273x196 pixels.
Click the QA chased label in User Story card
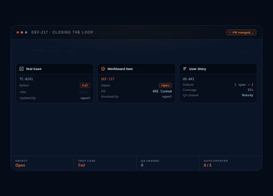[190, 95]
